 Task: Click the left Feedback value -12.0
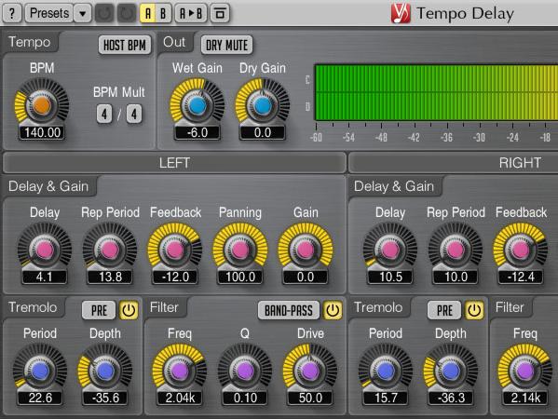coord(175,277)
